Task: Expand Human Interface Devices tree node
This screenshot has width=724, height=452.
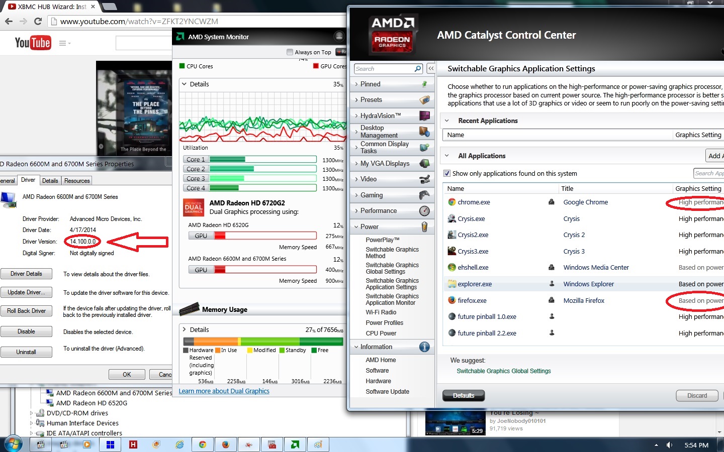Action: pyautogui.click(x=31, y=423)
